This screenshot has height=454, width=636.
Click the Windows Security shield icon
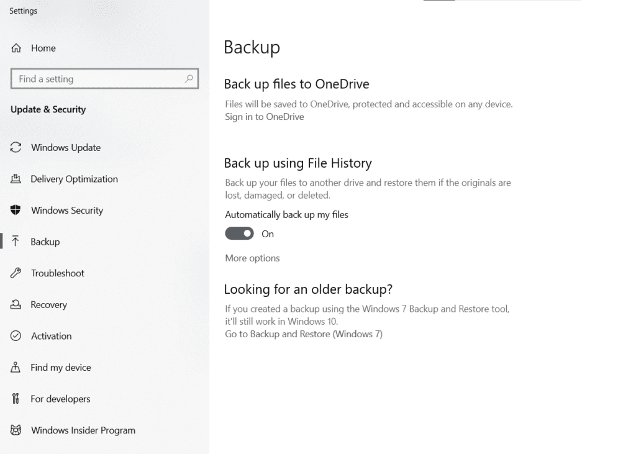17,210
